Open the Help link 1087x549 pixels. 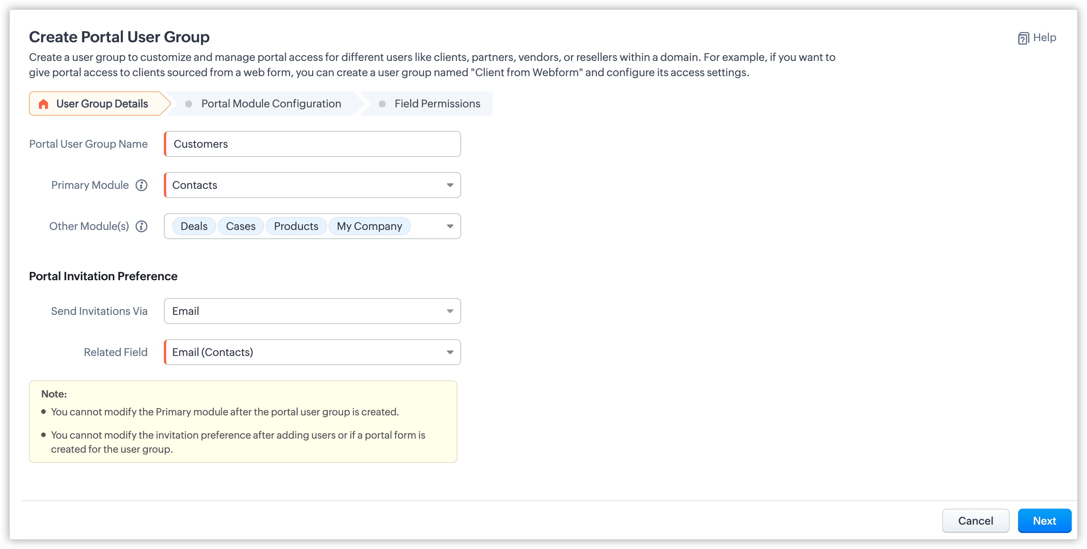point(1044,38)
